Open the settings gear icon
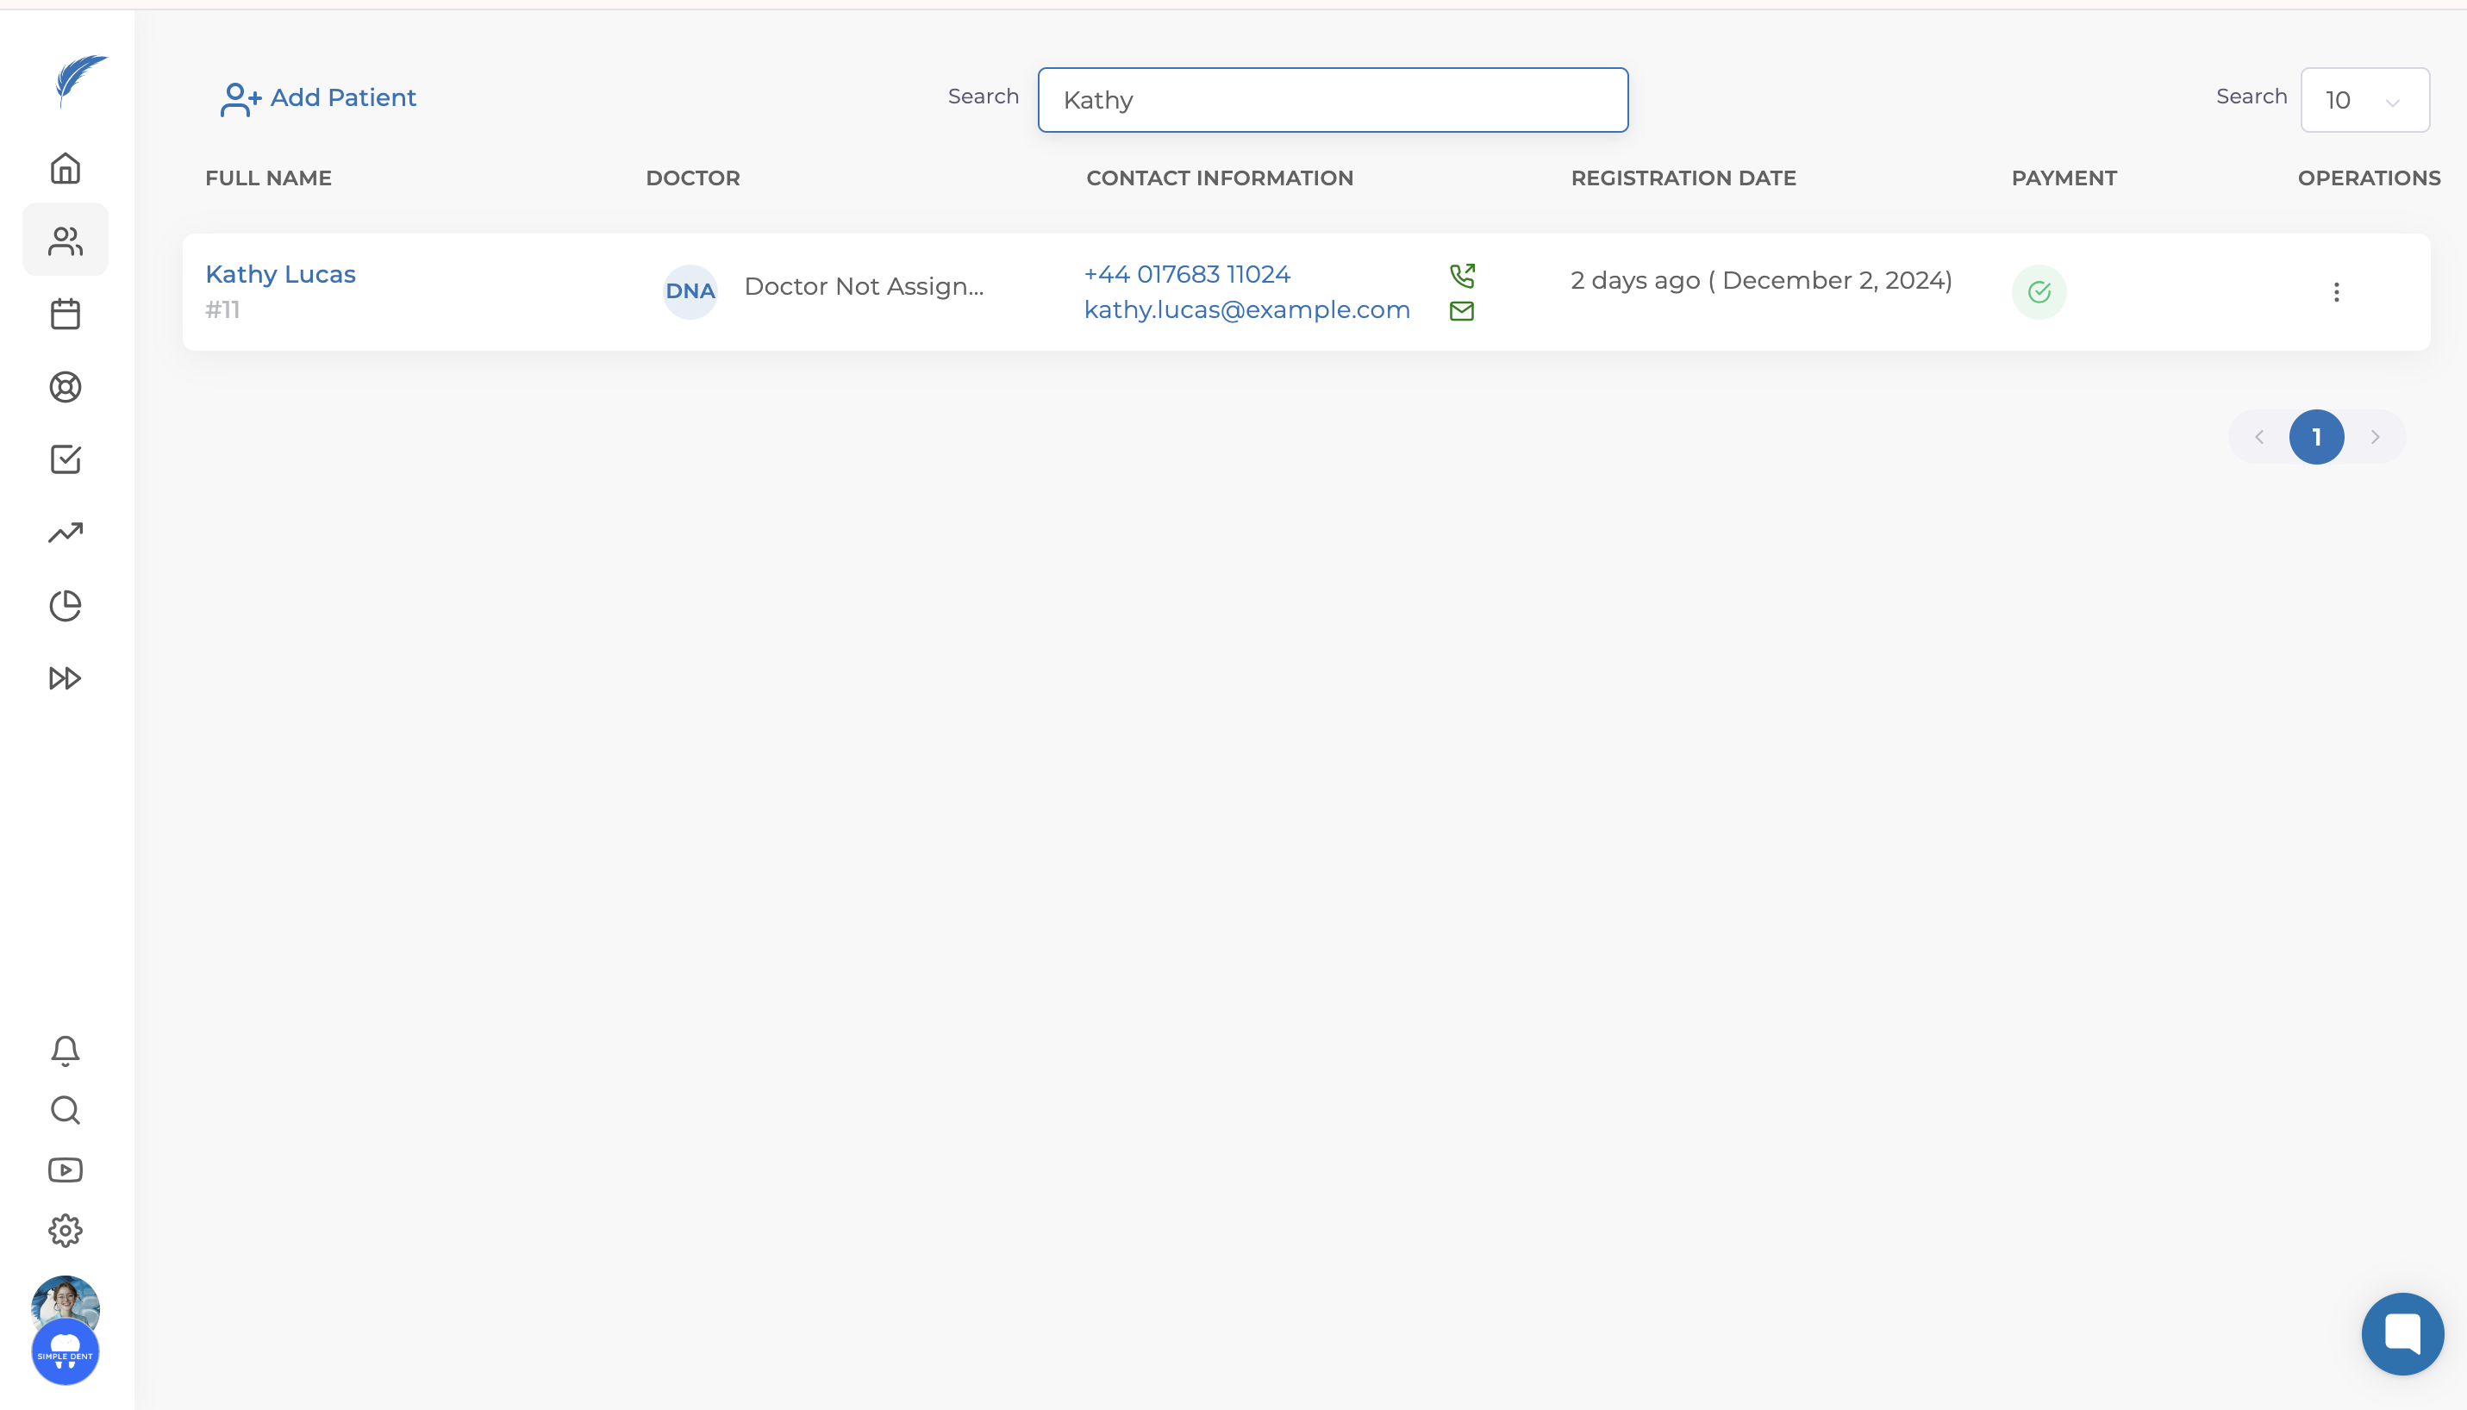This screenshot has height=1410, width=2467. 65,1231
